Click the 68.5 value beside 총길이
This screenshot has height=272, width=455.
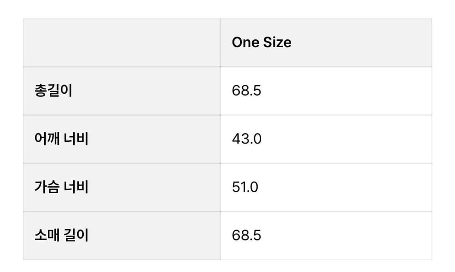pyautogui.click(x=246, y=91)
